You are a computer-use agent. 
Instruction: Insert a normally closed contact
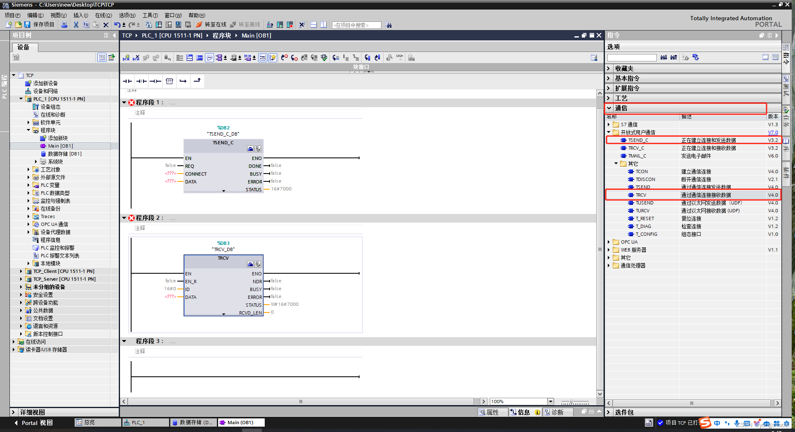coord(141,81)
